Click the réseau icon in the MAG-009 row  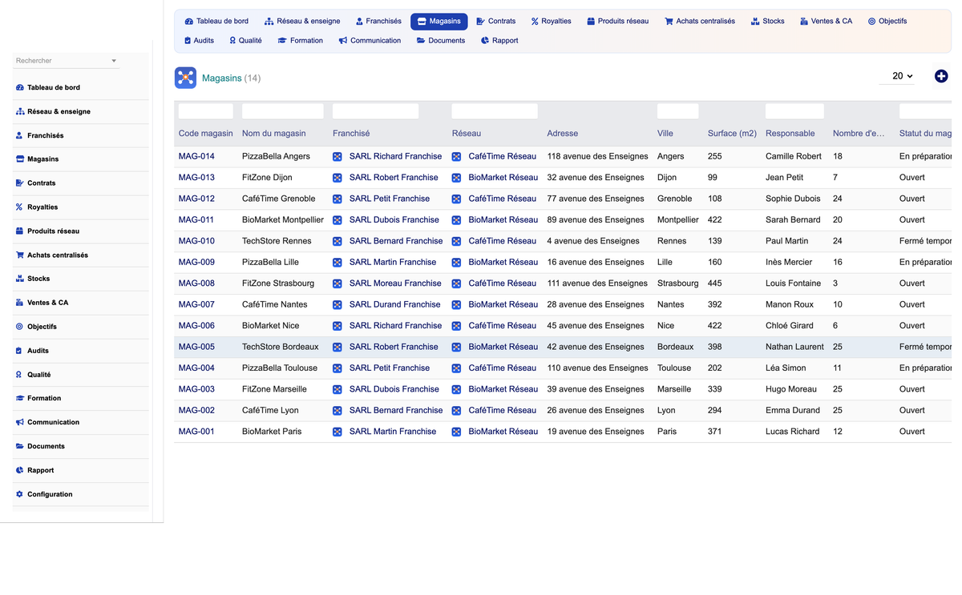click(x=456, y=263)
